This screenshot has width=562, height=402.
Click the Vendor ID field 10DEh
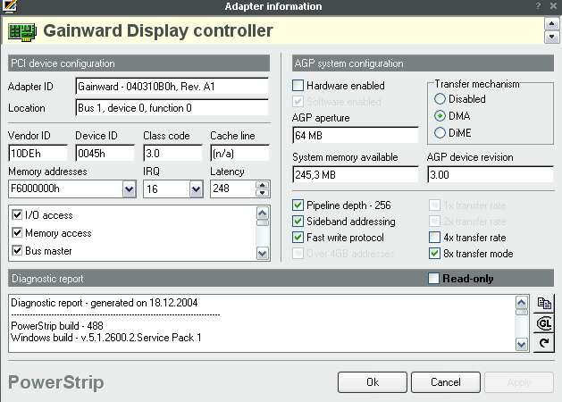[38, 154]
